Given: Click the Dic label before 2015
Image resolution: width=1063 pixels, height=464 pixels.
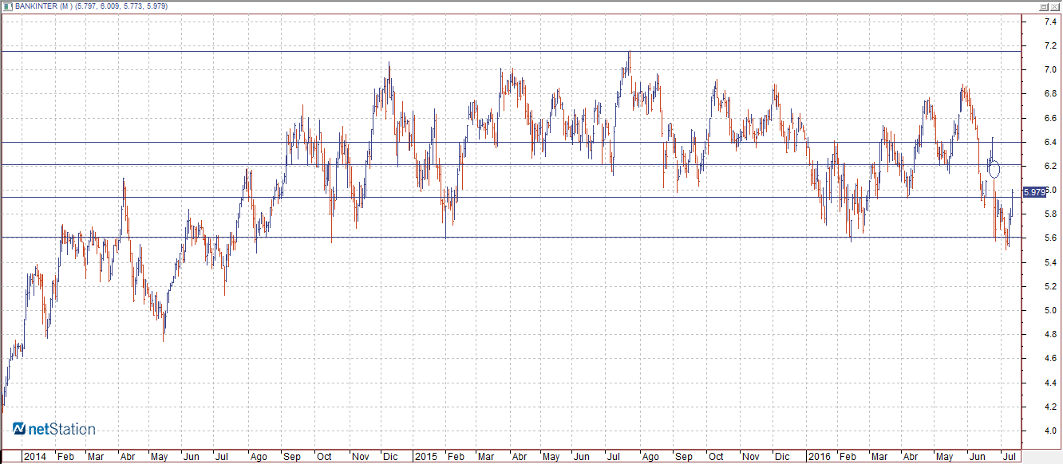Looking at the screenshot, I should [x=390, y=457].
